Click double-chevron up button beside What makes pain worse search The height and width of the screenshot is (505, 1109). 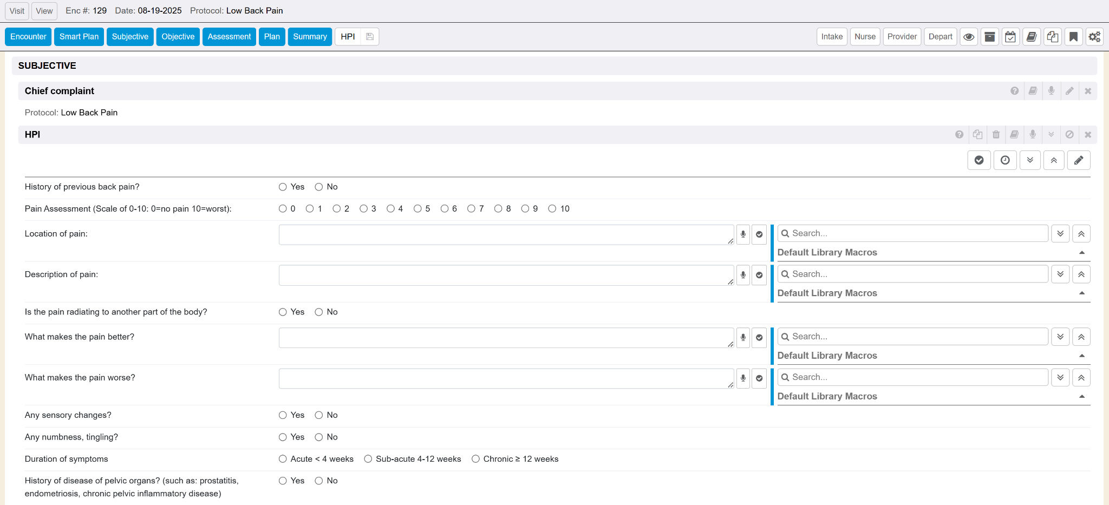(1081, 378)
